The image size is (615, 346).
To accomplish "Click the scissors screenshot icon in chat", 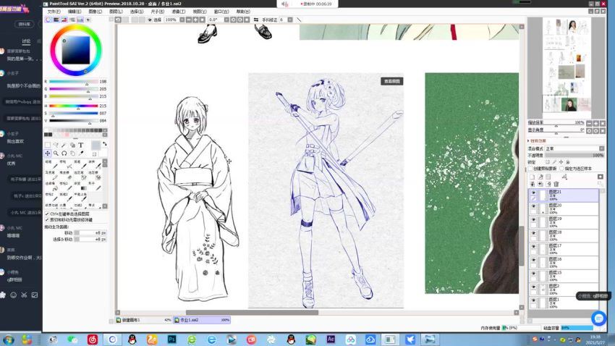I will [x=24, y=295].
